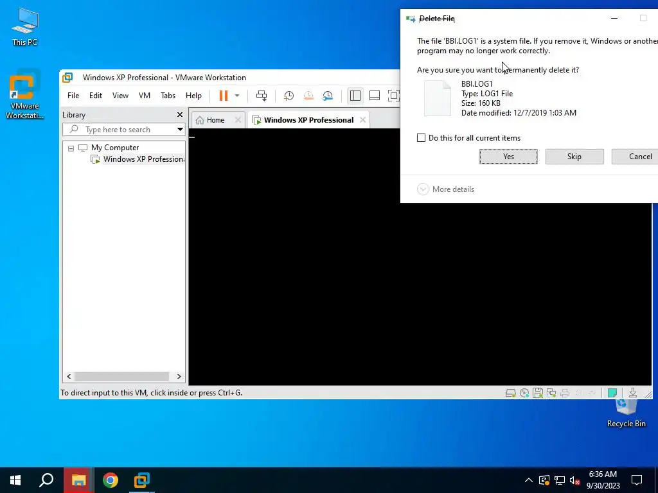Open the snapshot manager icon

point(328,96)
